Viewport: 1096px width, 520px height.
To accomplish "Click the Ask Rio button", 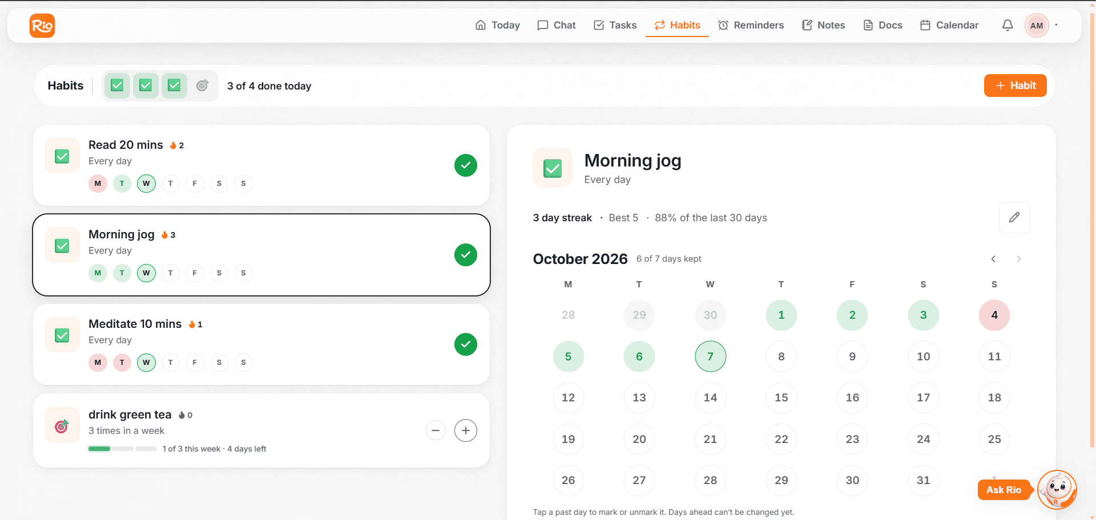I will (x=1004, y=490).
